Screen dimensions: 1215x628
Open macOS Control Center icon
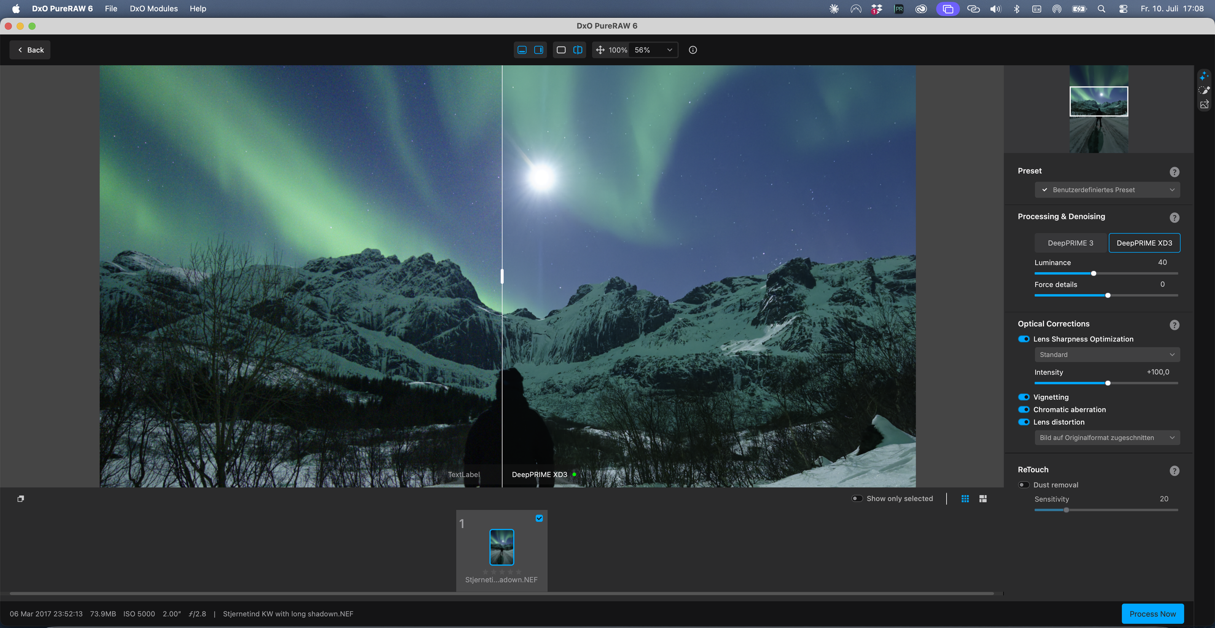tap(1123, 9)
